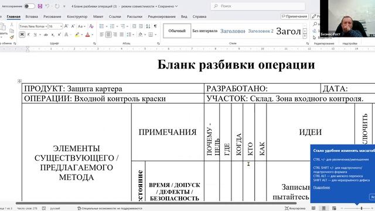Click the Clear formatting icon

[91, 26]
